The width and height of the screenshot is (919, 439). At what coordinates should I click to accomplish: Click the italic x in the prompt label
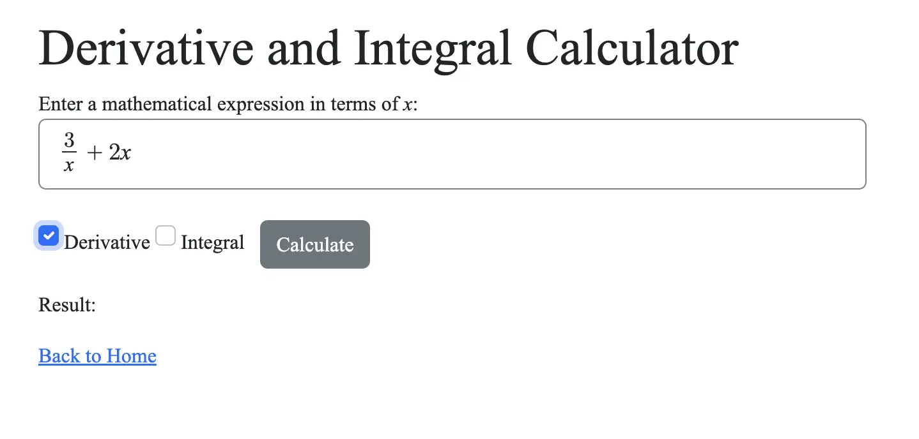click(x=407, y=105)
